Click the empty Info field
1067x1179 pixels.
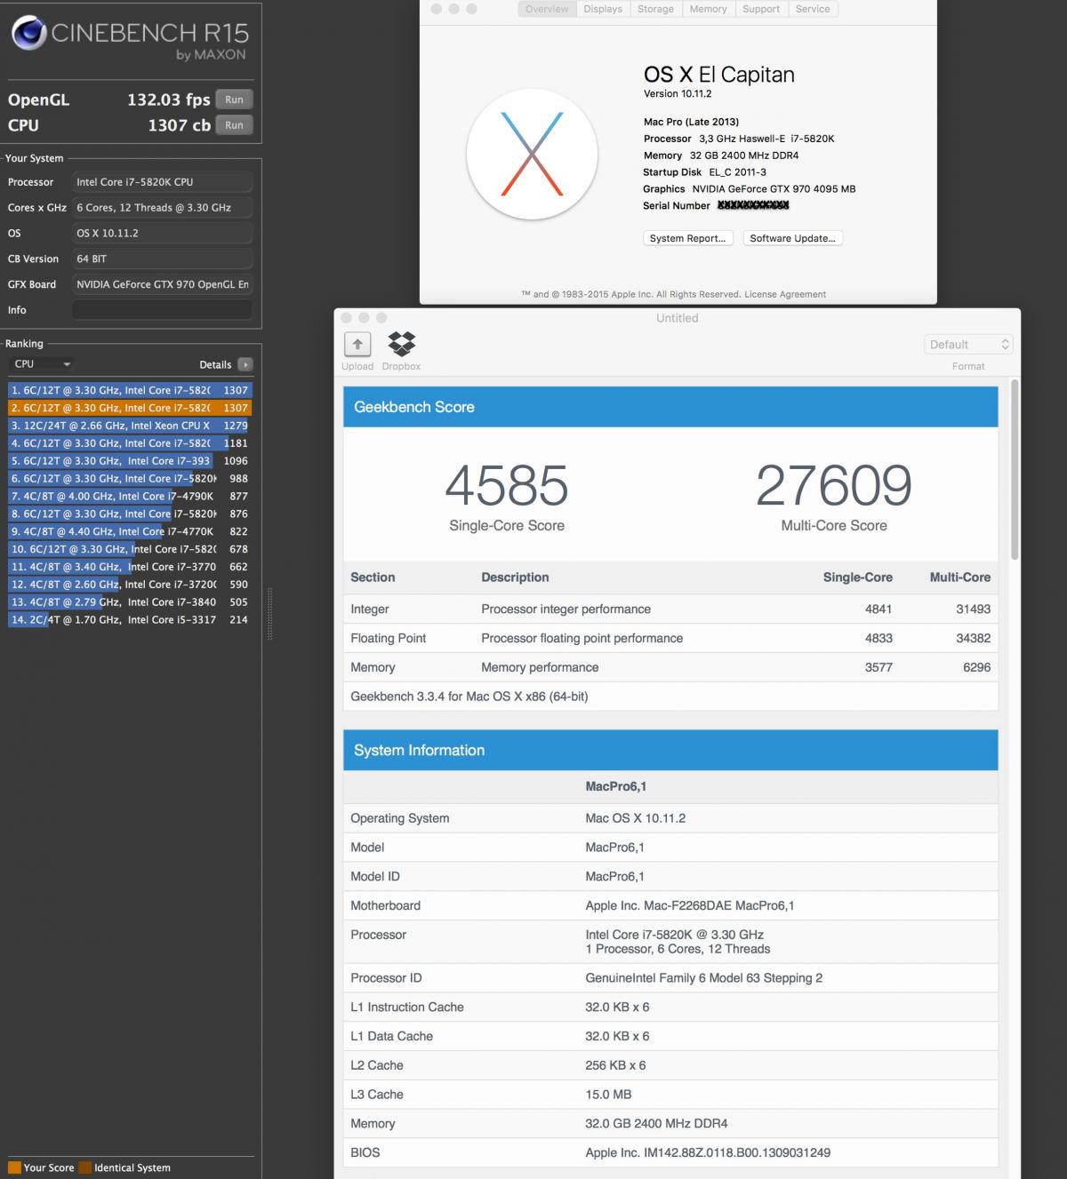coord(162,310)
